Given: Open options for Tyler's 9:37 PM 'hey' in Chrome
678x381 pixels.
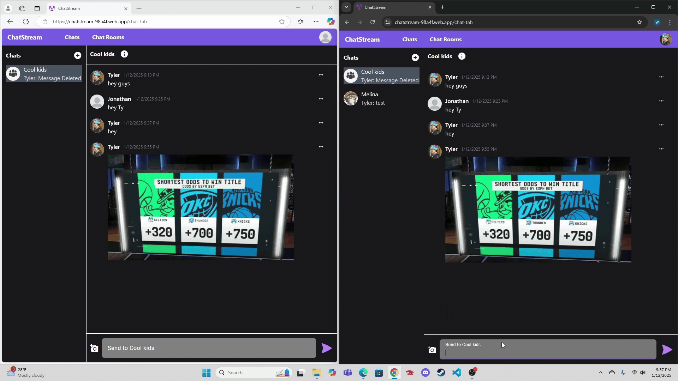Looking at the screenshot, I should click(x=661, y=125).
